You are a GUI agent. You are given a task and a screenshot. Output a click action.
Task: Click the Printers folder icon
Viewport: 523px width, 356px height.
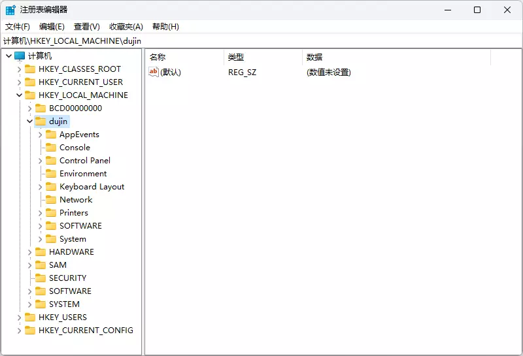coord(51,213)
